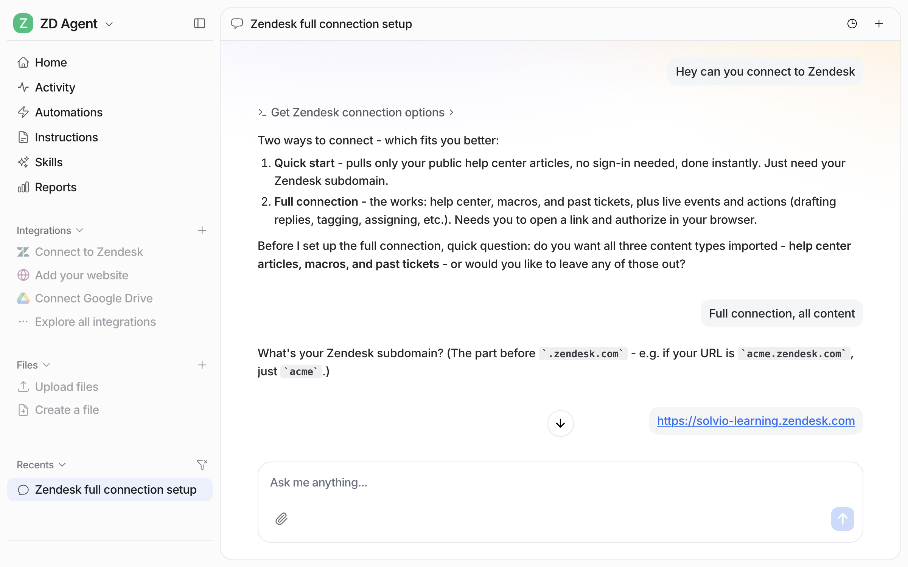This screenshot has height=567, width=908.
Task: Click the 'Quick start' bold text
Action: click(304, 163)
